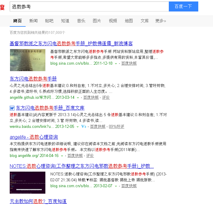The width and height of the screenshot is (213, 206).
Task: Click URL text wenku.baidu.com/link?u...
Action: click(32, 126)
